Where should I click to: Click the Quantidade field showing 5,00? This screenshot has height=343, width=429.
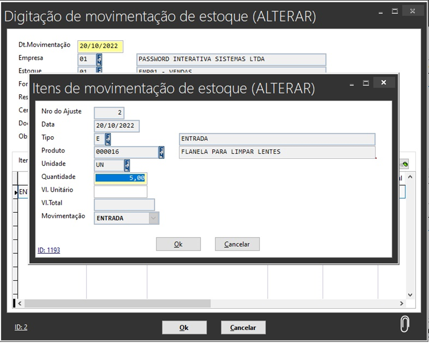coord(121,178)
